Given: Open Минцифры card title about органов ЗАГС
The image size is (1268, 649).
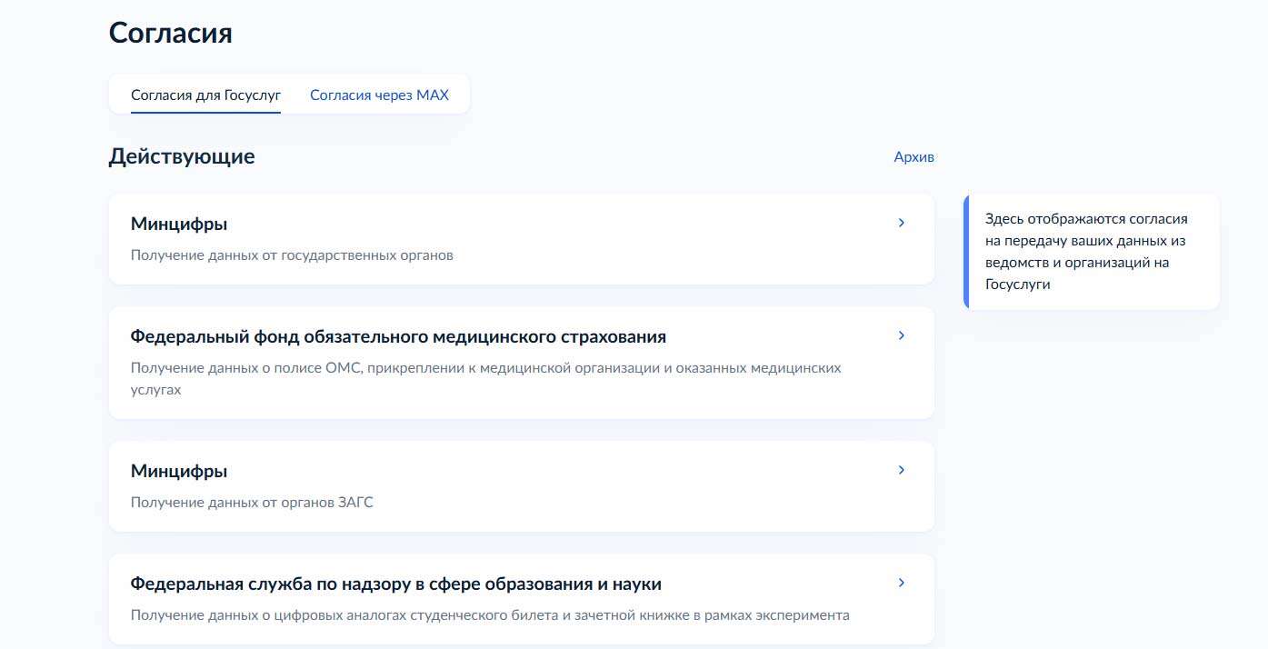Looking at the screenshot, I should (x=179, y=471).
